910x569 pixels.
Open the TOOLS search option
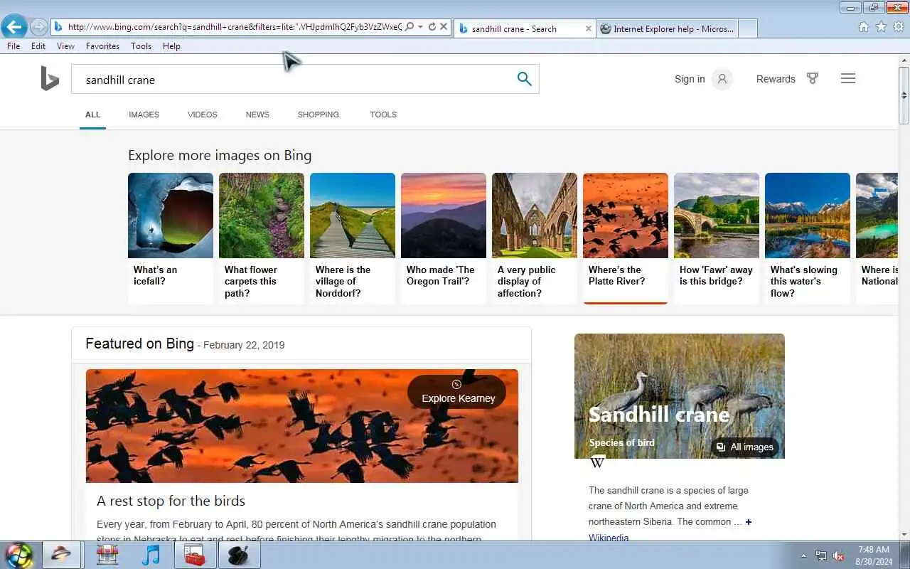pos(383,115)
